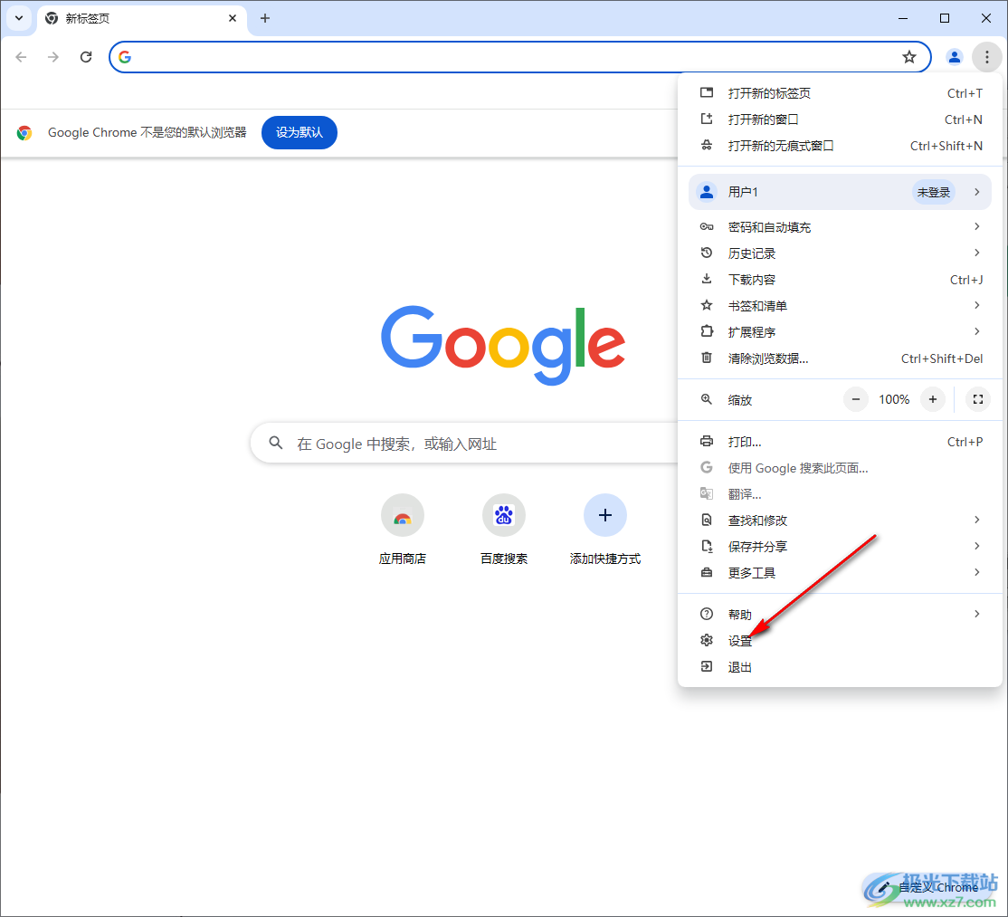The width and height of the screenshot is (1008, 917).
Task: Click the forward navigation arrow
Action: [x=53, y=57]
